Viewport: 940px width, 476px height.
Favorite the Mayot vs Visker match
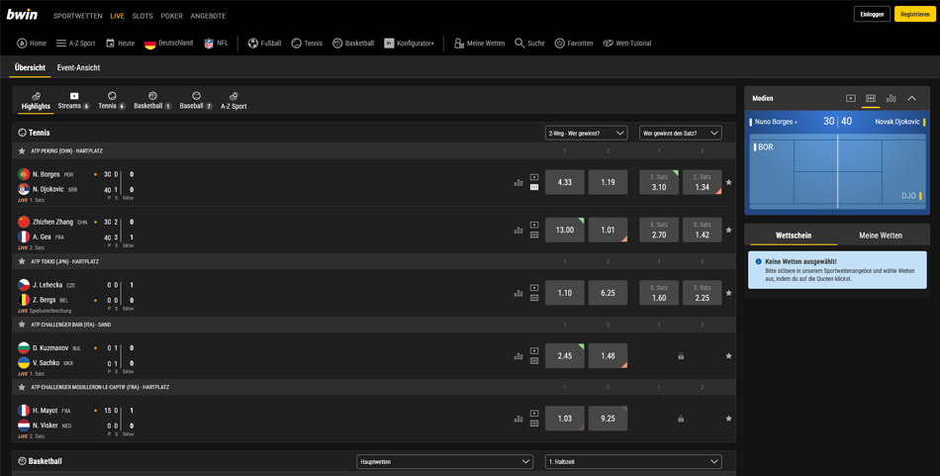[x=728, y=419]
